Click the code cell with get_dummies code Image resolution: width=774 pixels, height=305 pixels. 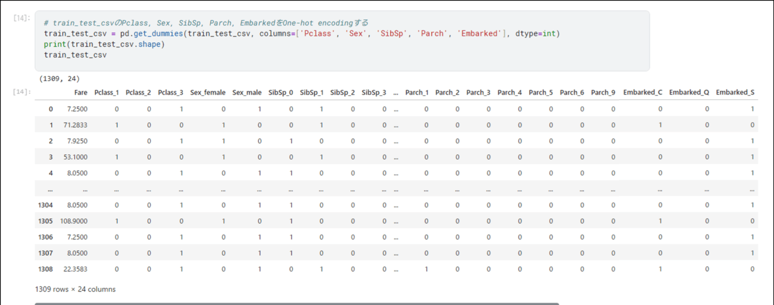tap(342, 41)
